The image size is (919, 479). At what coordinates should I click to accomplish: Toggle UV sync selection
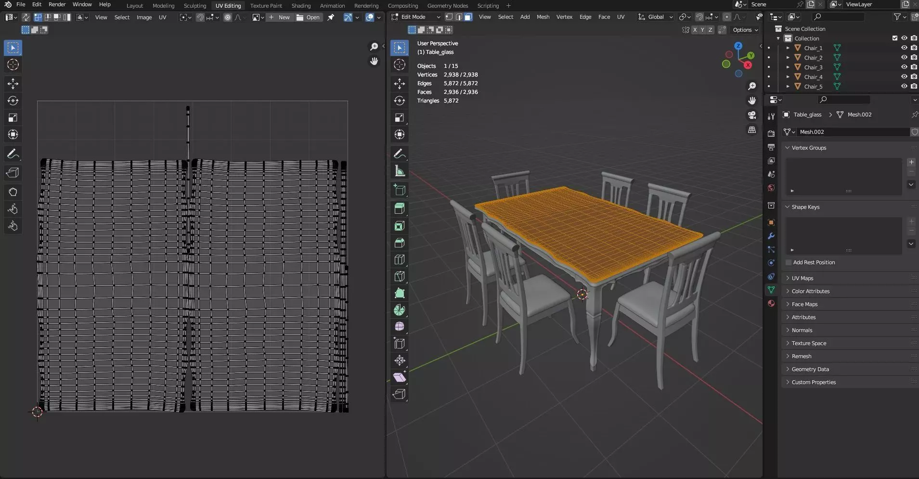(x=26, y=17)
